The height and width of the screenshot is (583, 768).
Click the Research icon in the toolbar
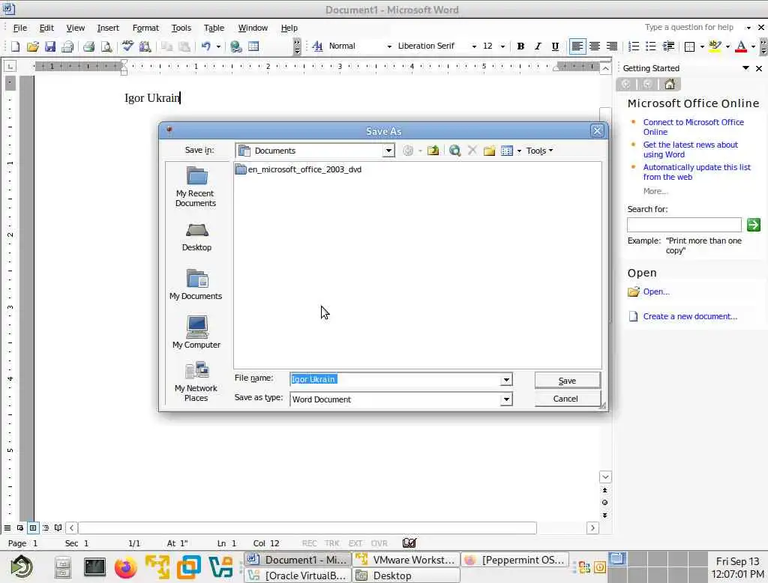tap(145, 46)
